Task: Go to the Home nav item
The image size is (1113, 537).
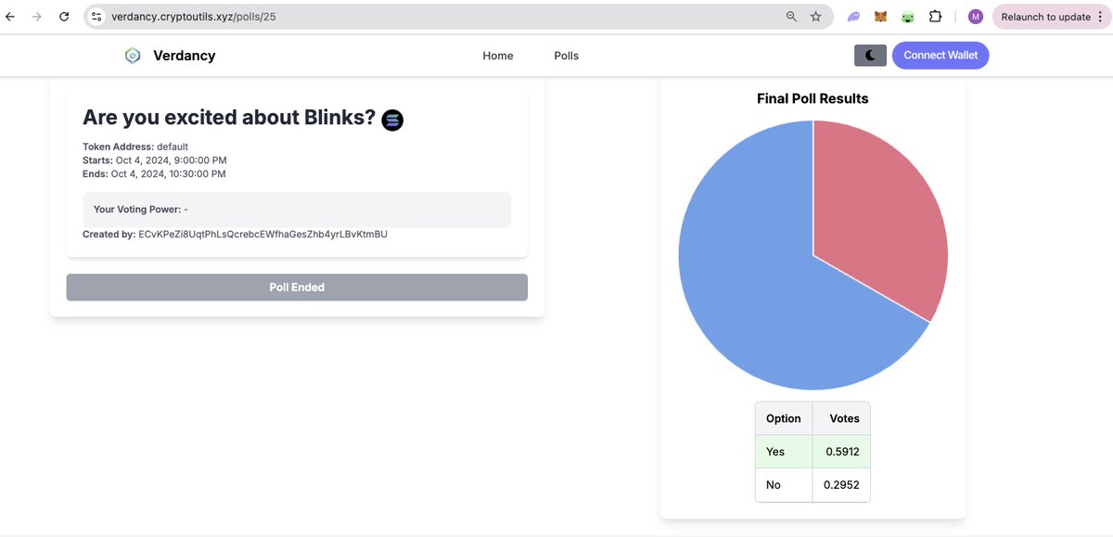Action: click(x=498, y=56)
